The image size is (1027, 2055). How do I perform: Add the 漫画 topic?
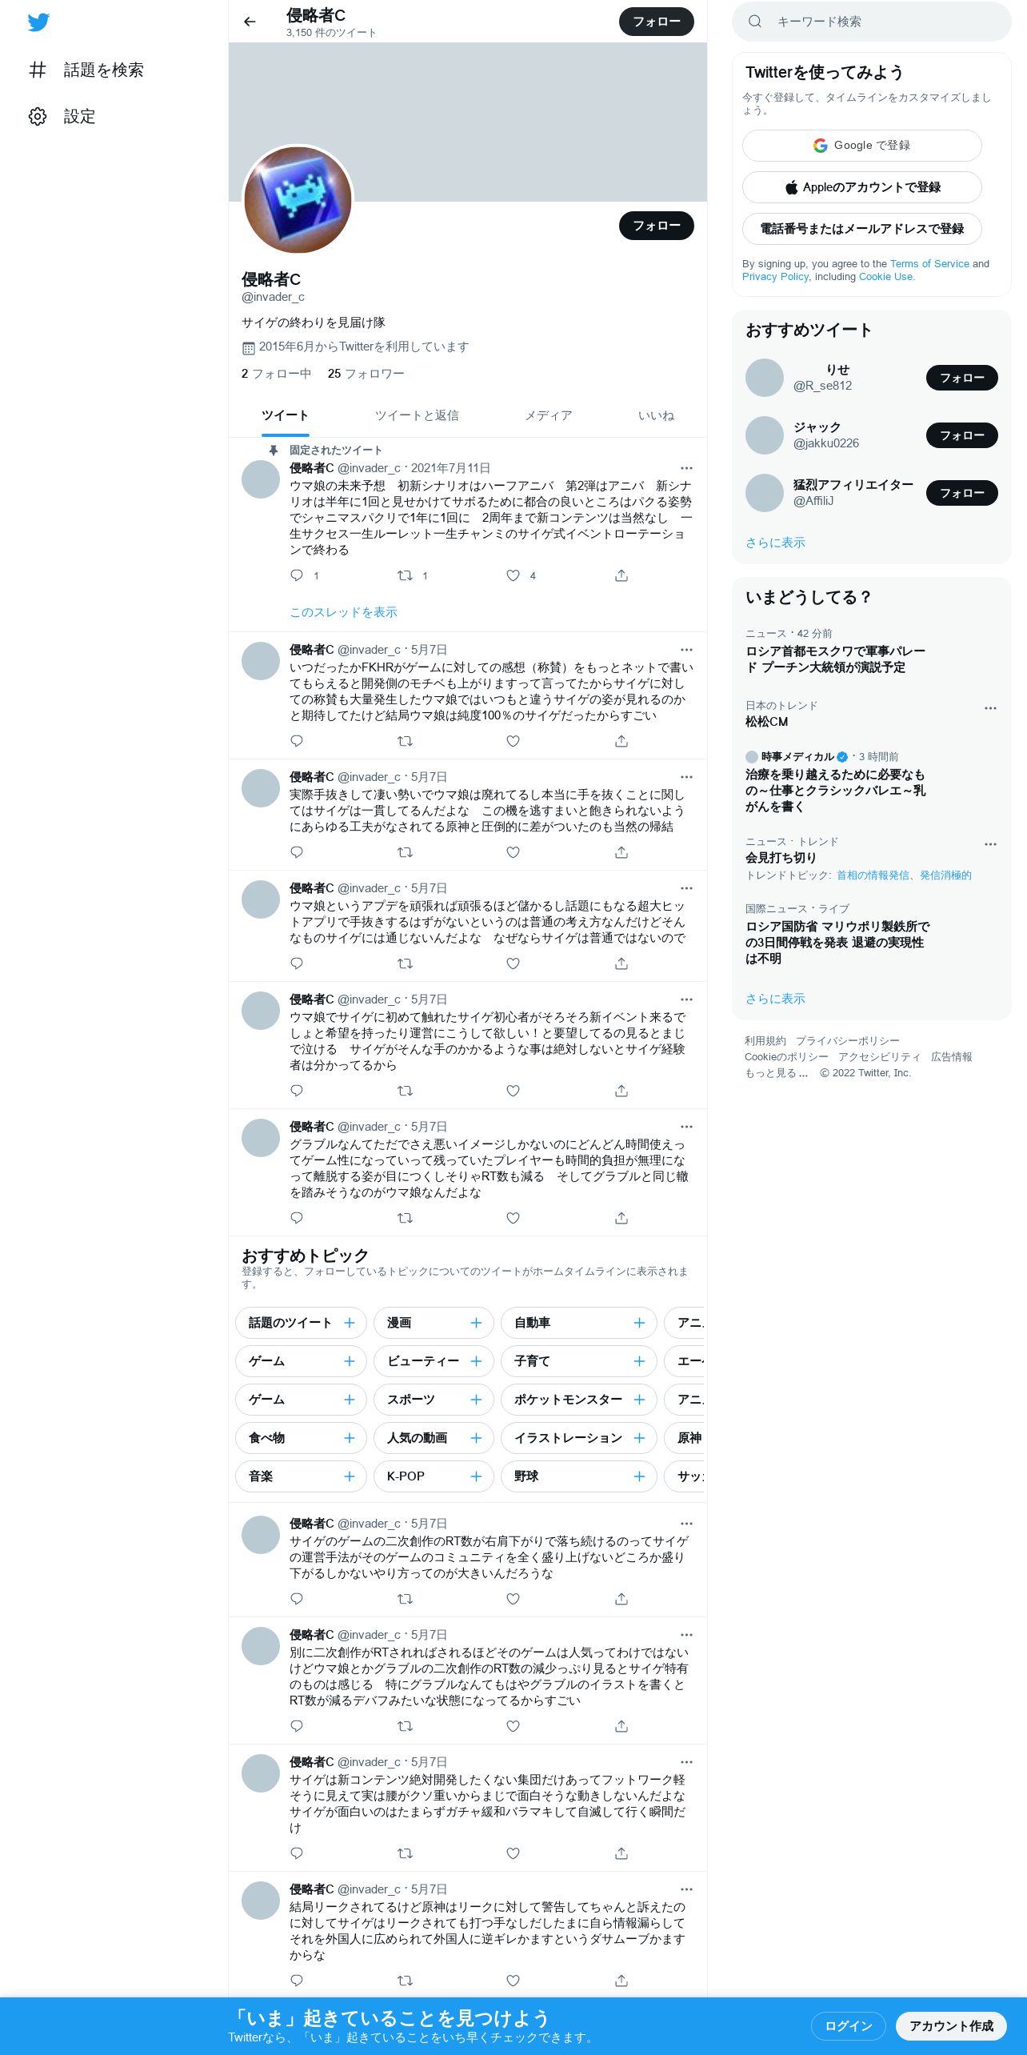coord(476,1323)
